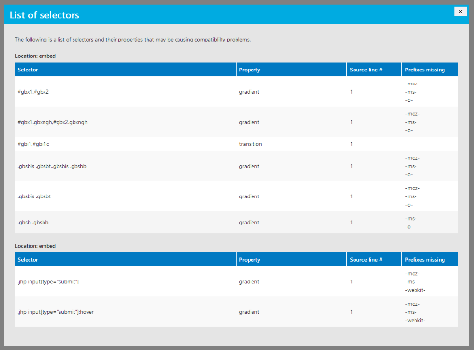Image resolution: width=474 pixels, height=350 pixels.
Task: Click the .jhp input[type="submit"]:hover selector
Action: click(x=56, y=312)
